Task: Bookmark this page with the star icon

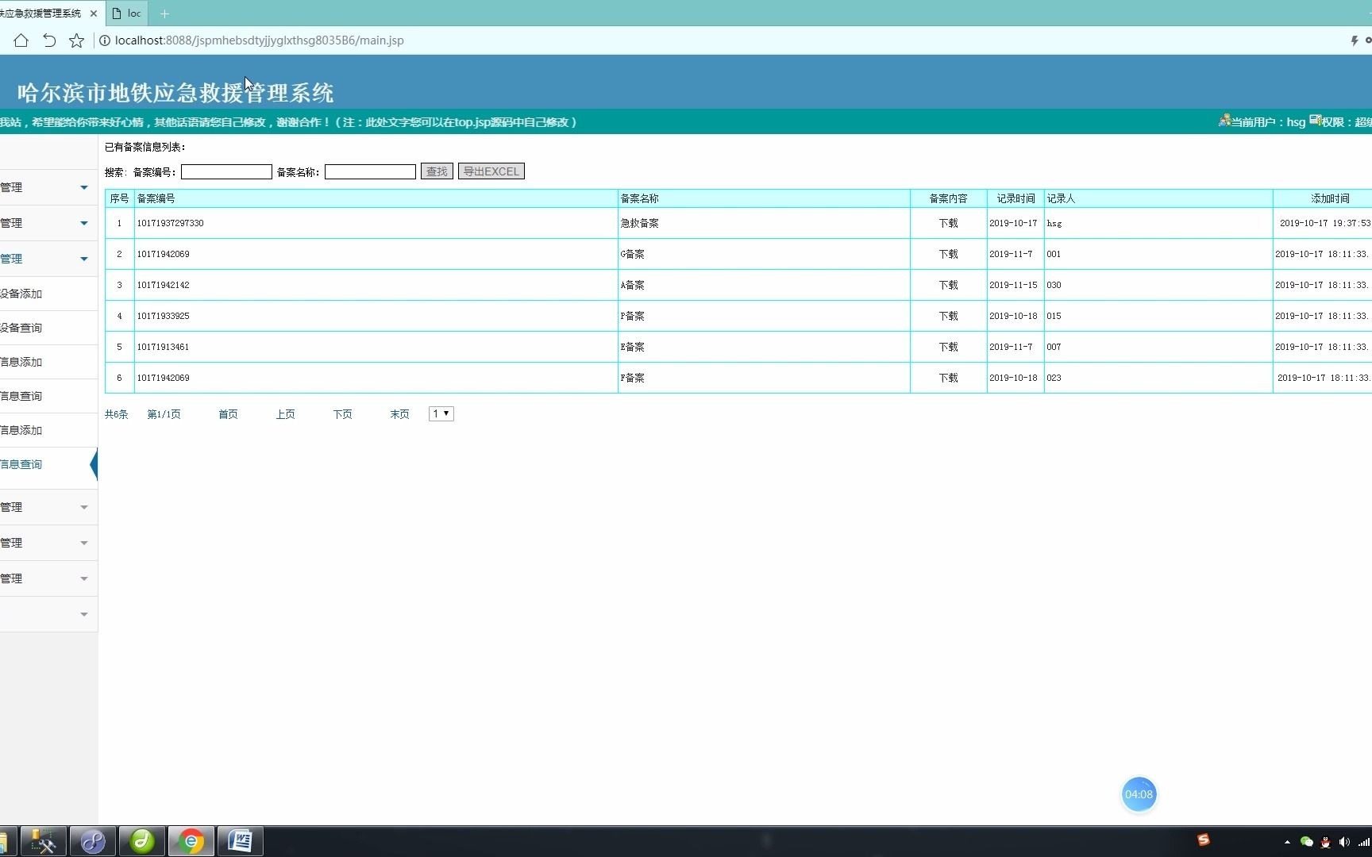Action: [x=76, y=40]
